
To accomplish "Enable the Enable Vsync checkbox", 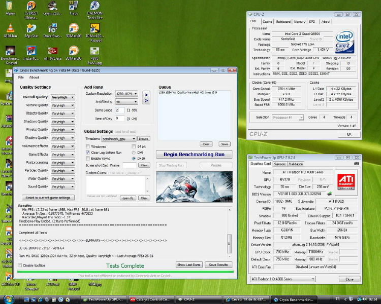I will point(88,158).
